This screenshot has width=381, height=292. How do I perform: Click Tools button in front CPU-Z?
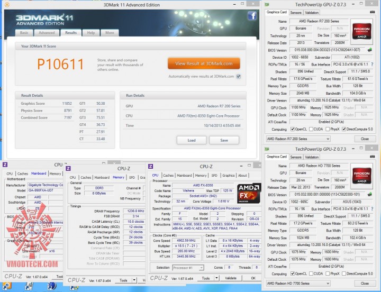coord(205,278)
